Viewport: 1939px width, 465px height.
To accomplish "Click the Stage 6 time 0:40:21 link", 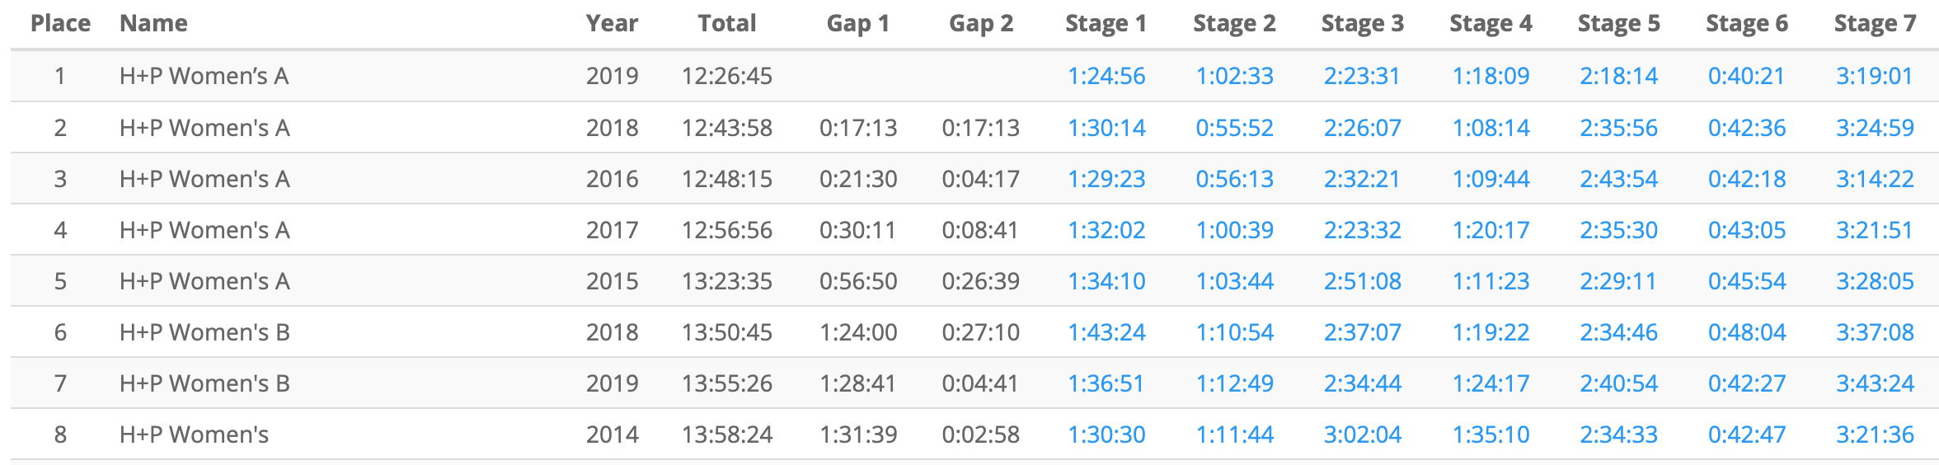I will (1746, 76).
